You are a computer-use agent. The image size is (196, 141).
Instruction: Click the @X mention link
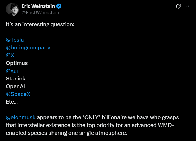[10, 55]
